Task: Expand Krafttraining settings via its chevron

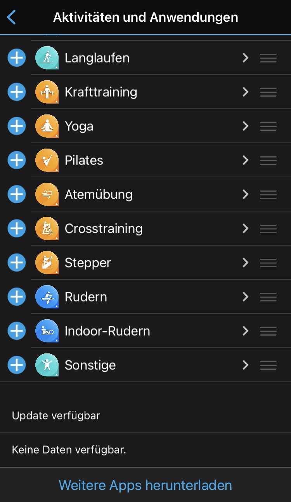Action: point(245,92)
